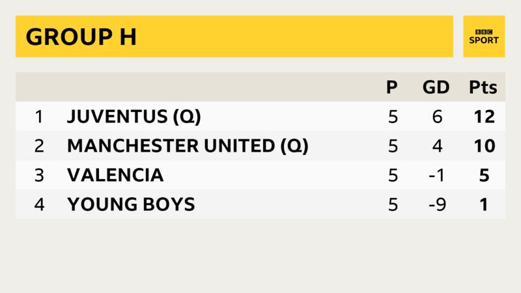Click the GROUP H heading
This screenshot has height=293, width=521.
[81, 36]
